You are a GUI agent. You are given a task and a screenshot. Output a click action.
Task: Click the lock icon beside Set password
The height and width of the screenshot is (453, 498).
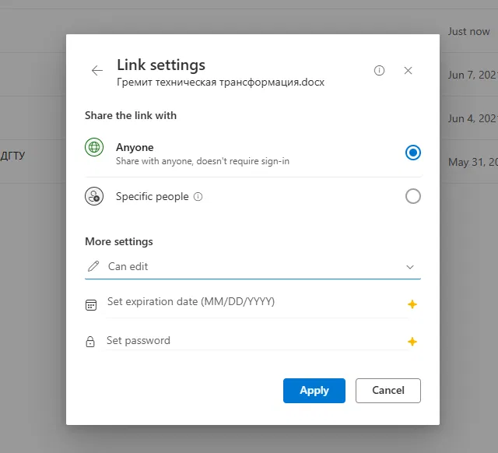(90, 342)
